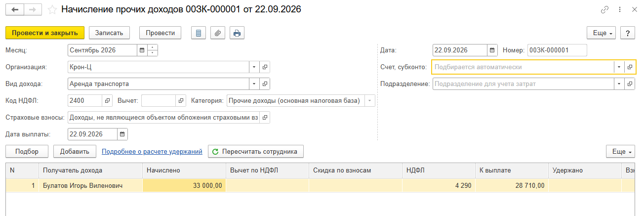Click into the Месяц field Сентябрь 2026

[102, 50]
